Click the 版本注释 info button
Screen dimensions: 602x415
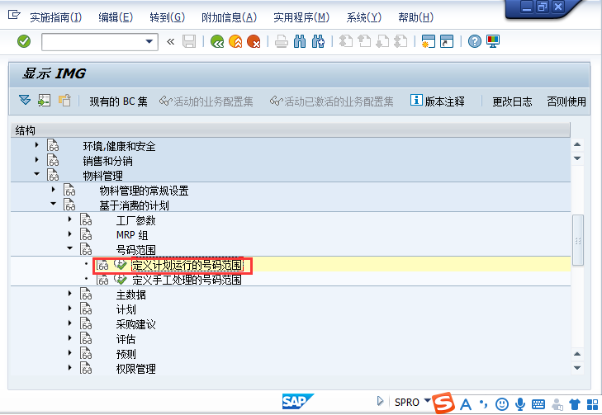click(x=438, y=101)
